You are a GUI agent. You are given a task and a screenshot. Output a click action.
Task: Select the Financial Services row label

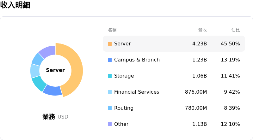(x=137, y=92)
